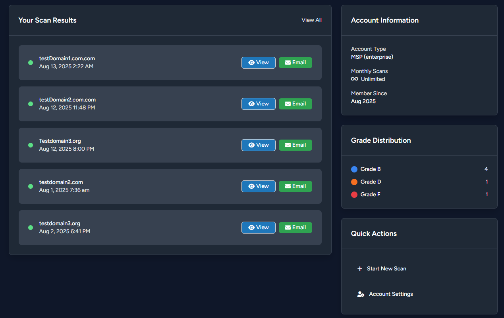Open View All scan results
504x318 pixels.
311,20
